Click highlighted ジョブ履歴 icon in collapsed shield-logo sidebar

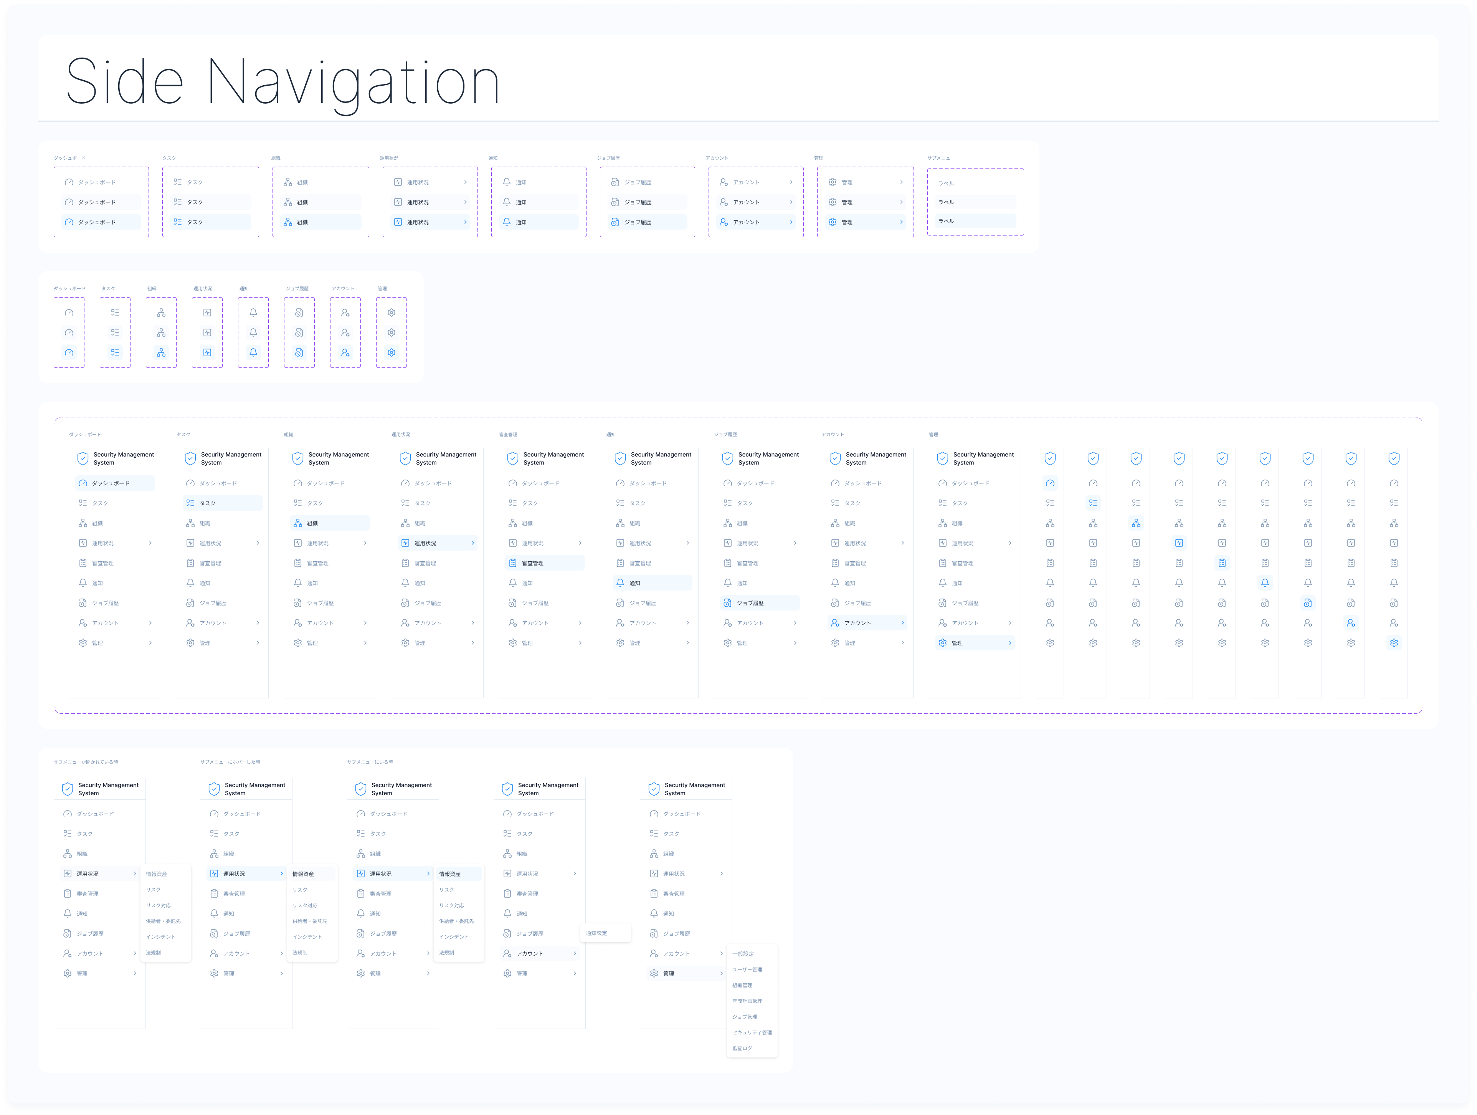[x=1307, y=602]
